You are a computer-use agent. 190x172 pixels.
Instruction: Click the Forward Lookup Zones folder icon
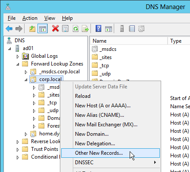[25, 64]
